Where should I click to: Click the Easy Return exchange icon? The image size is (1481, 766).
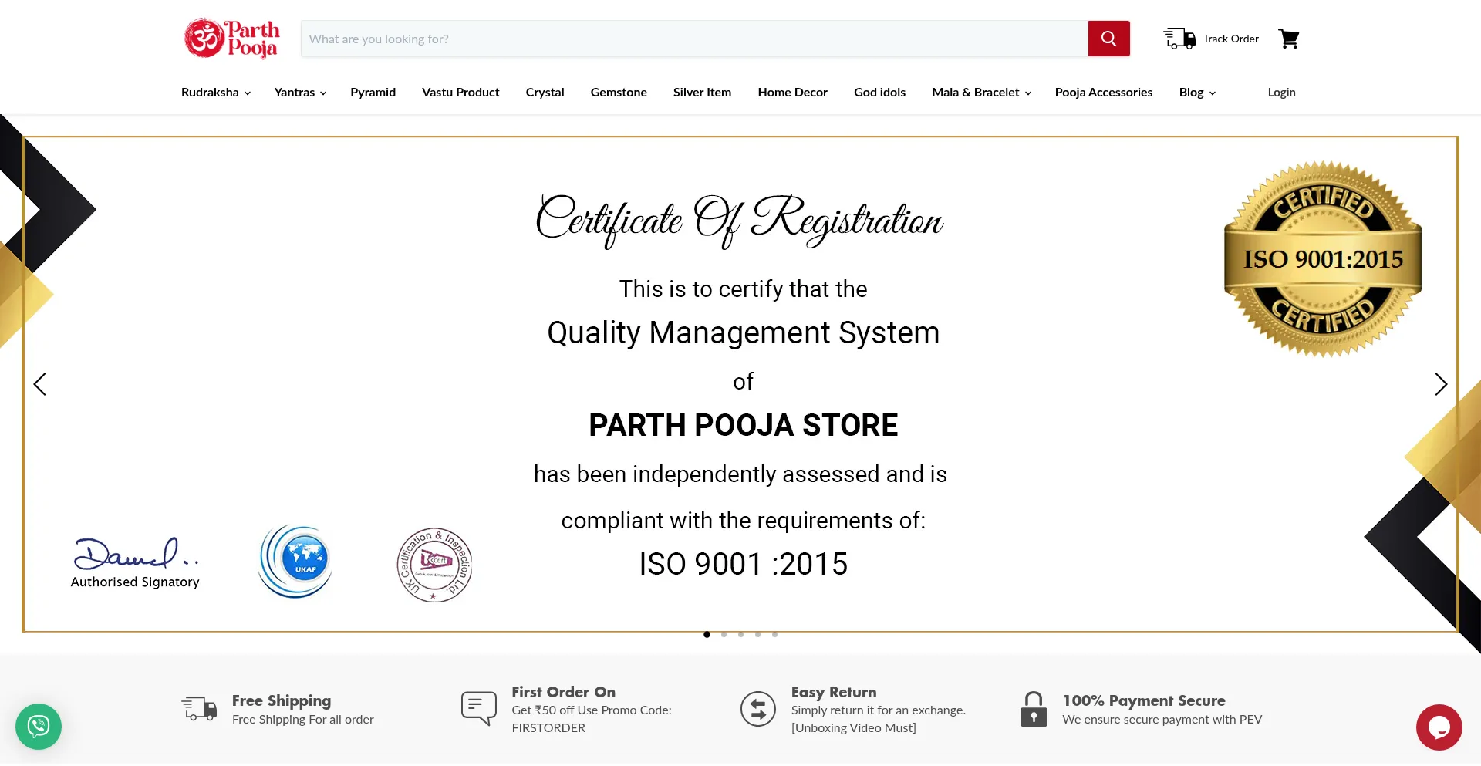coord(758,708)
